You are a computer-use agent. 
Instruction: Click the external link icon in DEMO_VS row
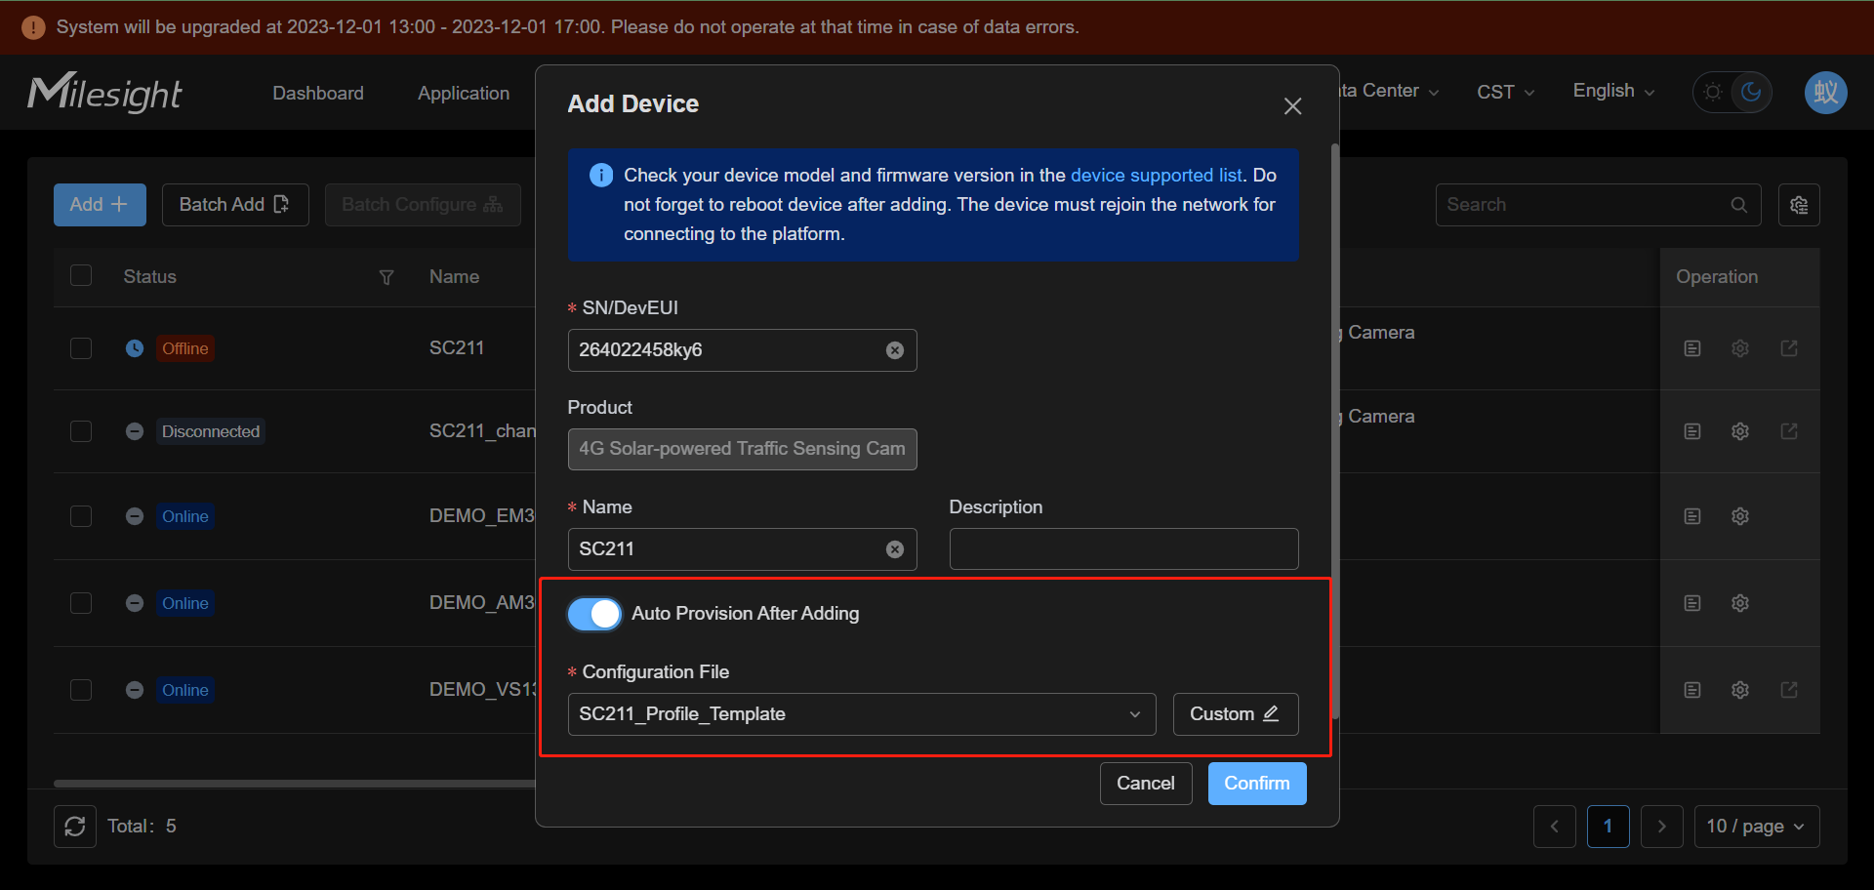click(1789, 690)
